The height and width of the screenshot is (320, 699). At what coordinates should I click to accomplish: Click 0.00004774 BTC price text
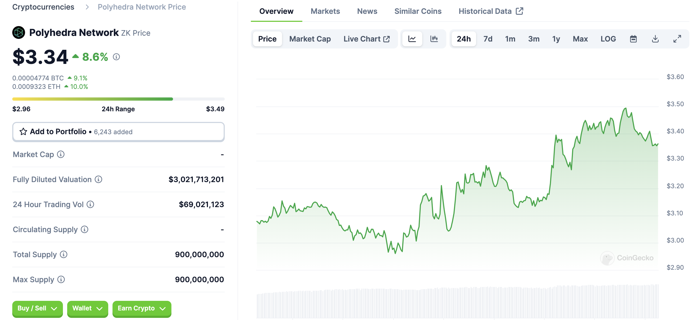pyautogui.click(x=38, y=78)
